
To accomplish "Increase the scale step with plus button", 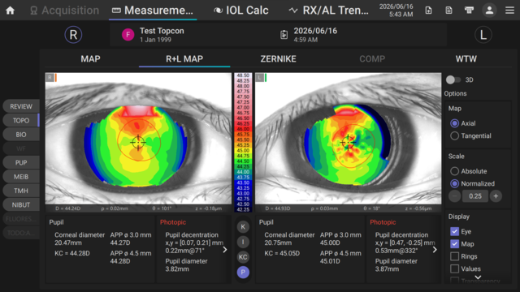I will click(496, 196).
